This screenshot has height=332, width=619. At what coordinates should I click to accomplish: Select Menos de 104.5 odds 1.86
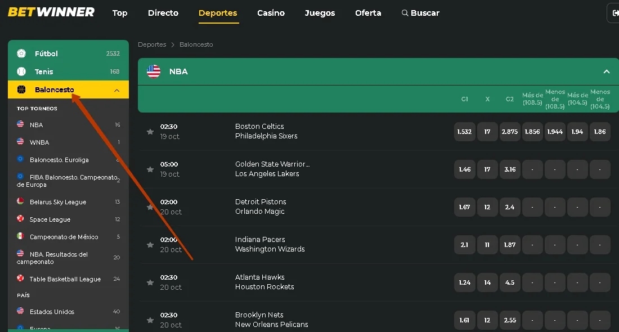pos(600,132)
